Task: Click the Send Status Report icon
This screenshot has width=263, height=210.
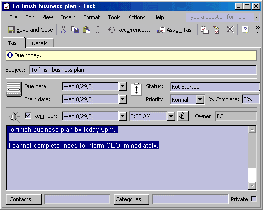Action: tap(205, 30)
